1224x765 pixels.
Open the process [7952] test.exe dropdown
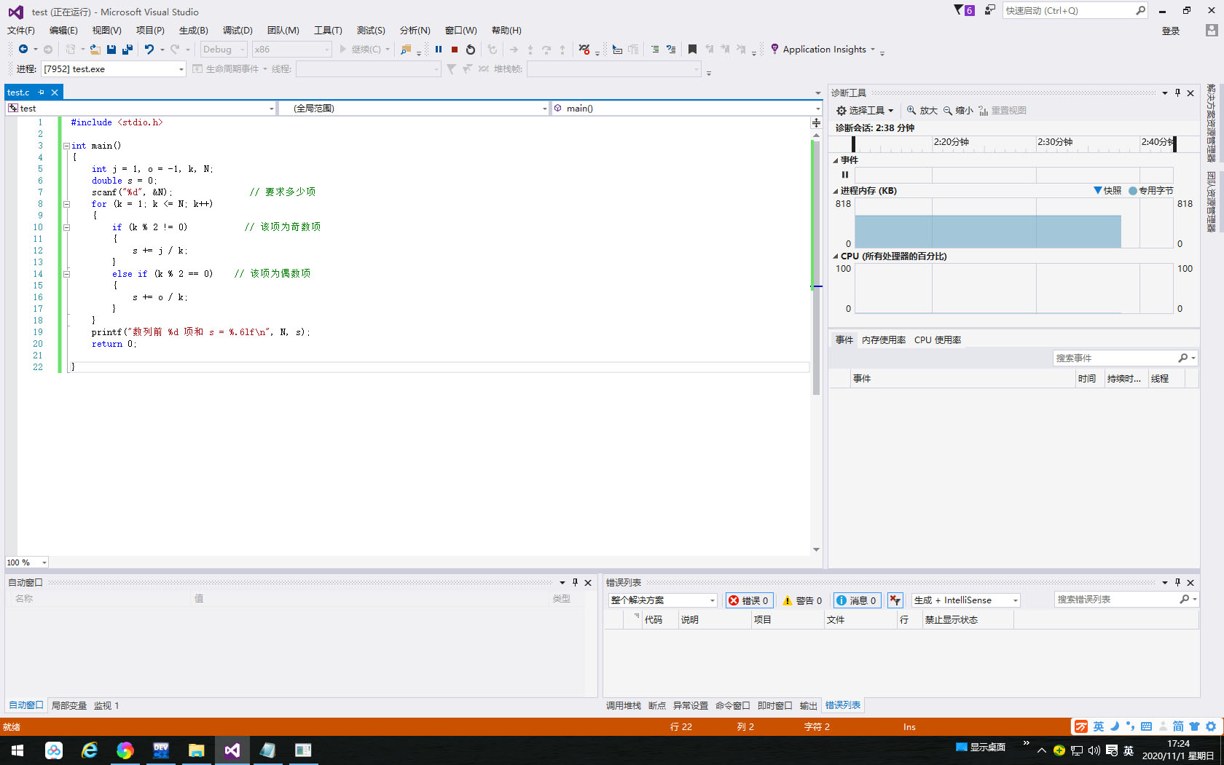(x=181, y=69)
